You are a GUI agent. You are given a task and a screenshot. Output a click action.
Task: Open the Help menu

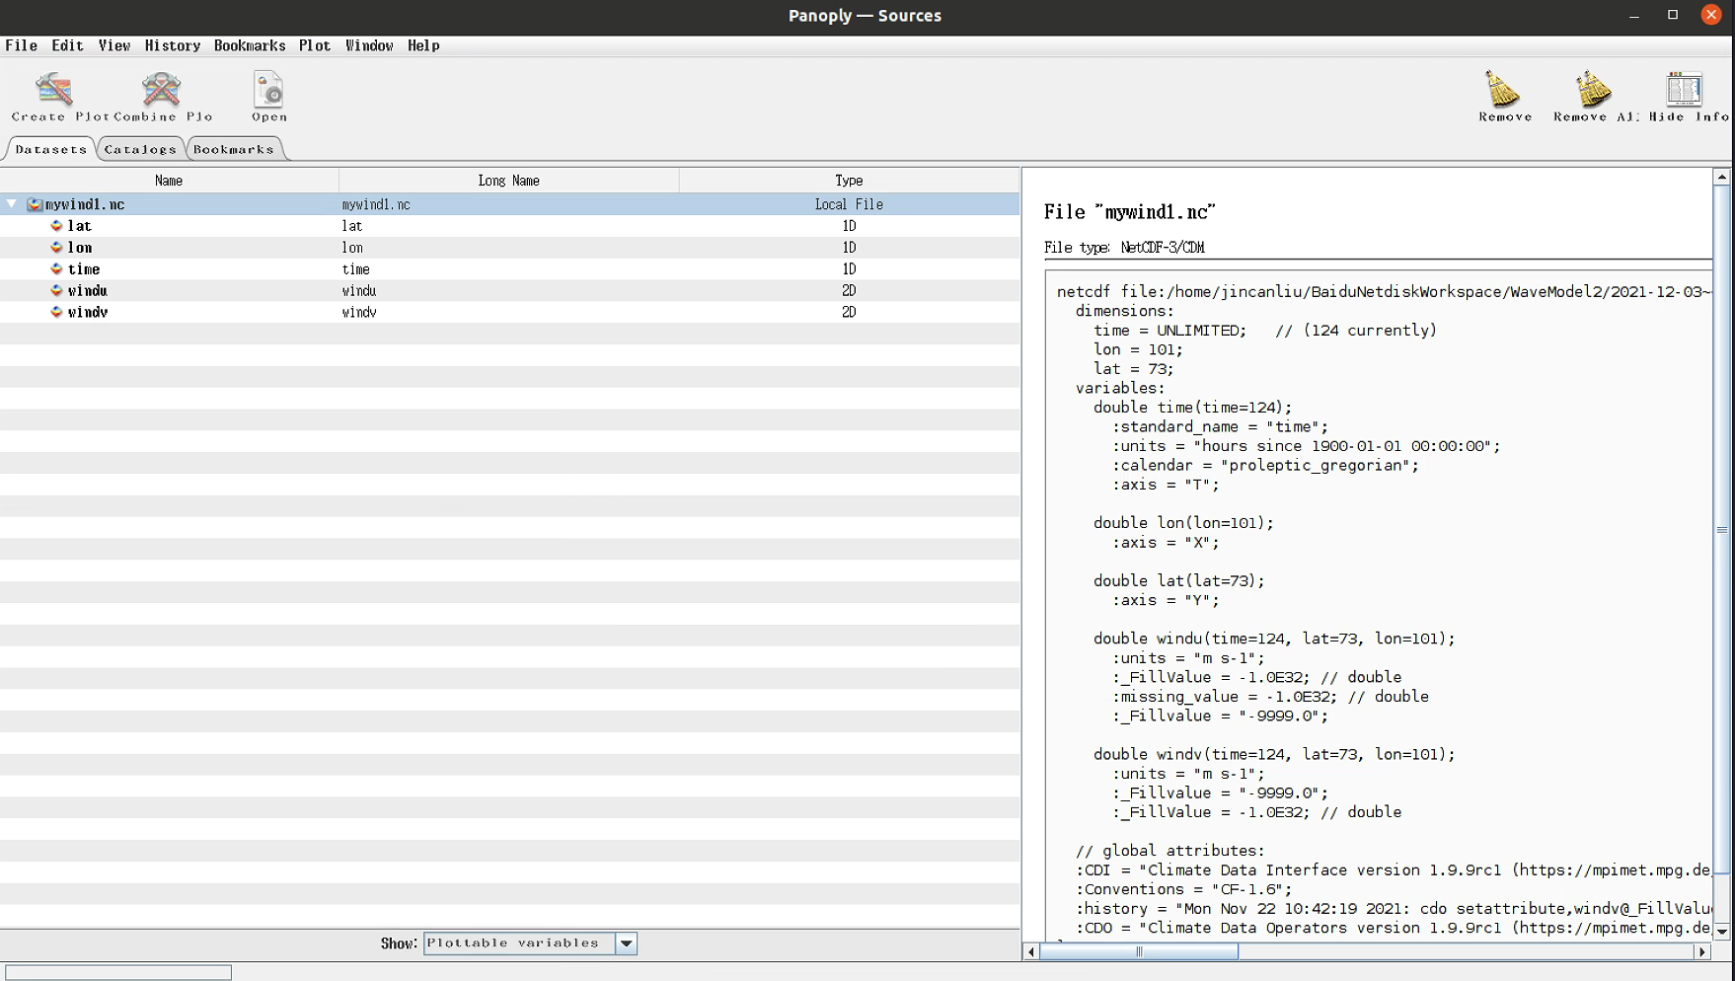pyautogui.click(x=423, y=45)
